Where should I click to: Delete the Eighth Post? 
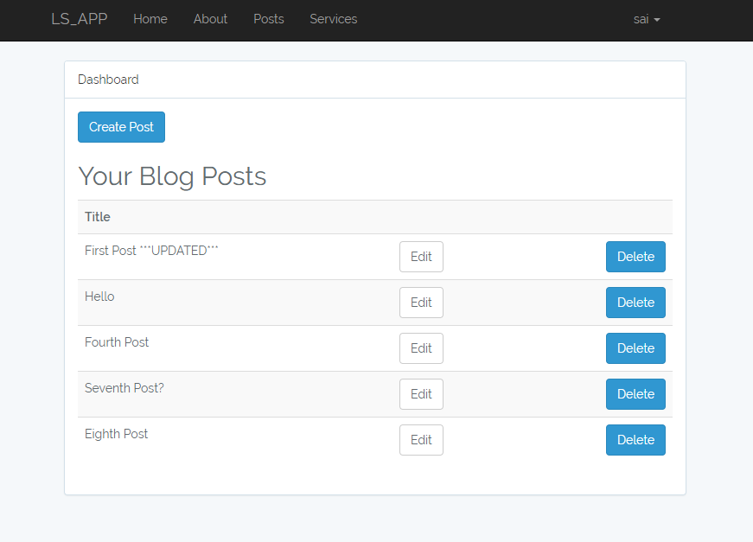click(x=635, y=440)
